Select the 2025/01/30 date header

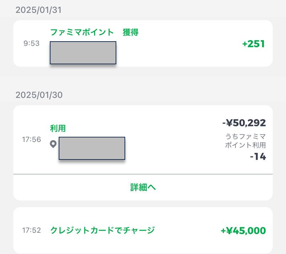pyautogui.click(x=38, y=95)
